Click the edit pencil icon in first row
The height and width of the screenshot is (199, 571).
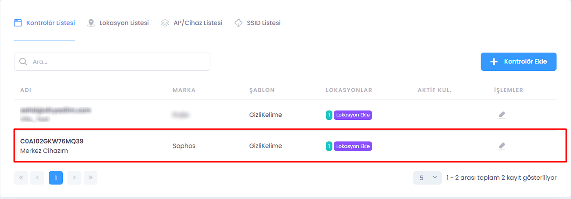[x=502, y=115]
